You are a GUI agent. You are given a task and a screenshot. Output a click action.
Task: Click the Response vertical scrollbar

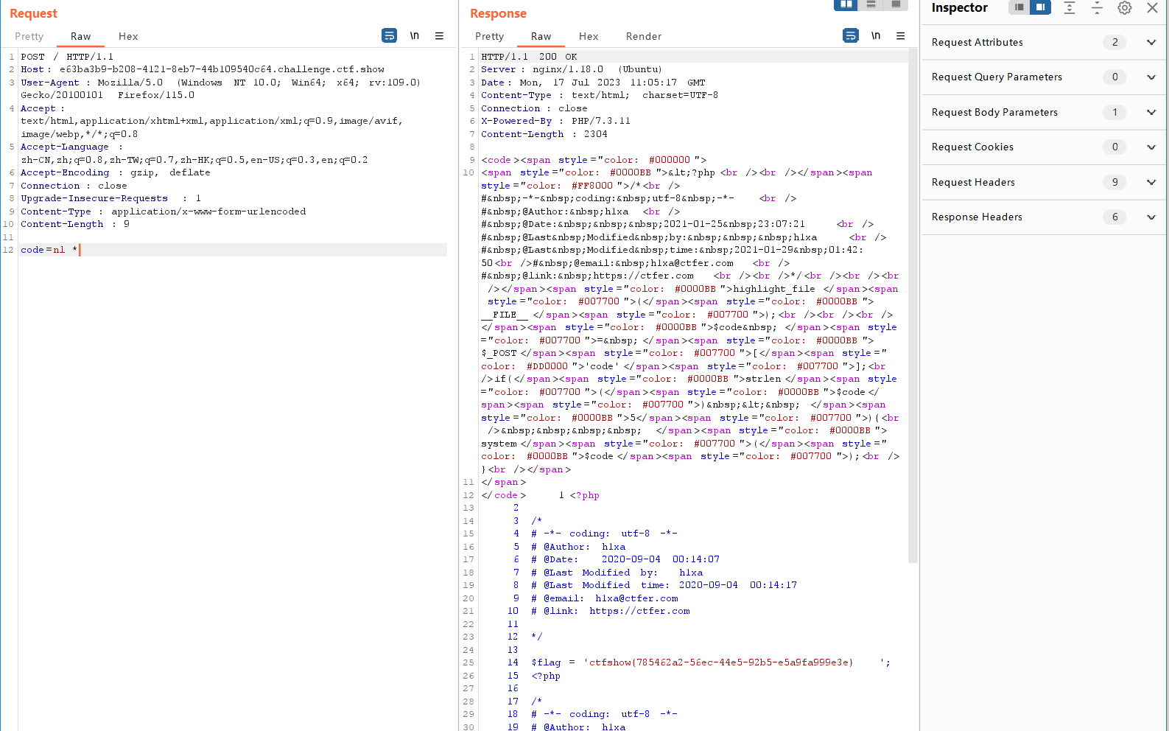point(913,305)
